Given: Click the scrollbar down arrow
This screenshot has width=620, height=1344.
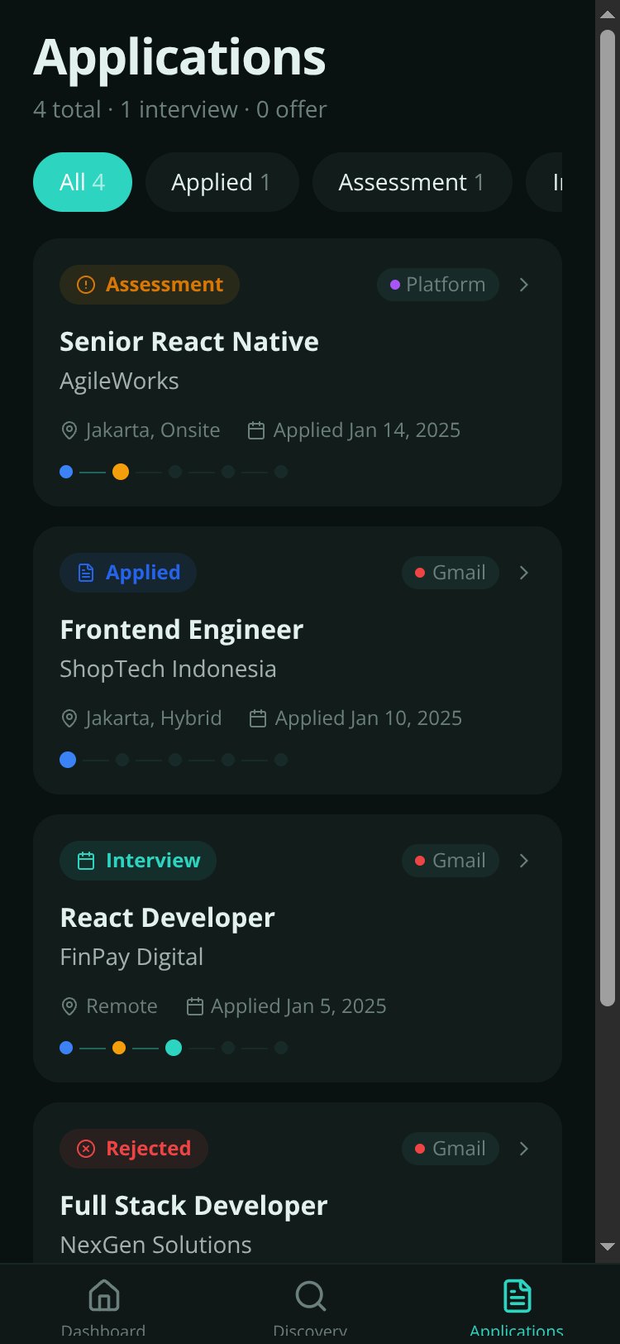Looking at the screenshot, I should tap(608, 1246).
